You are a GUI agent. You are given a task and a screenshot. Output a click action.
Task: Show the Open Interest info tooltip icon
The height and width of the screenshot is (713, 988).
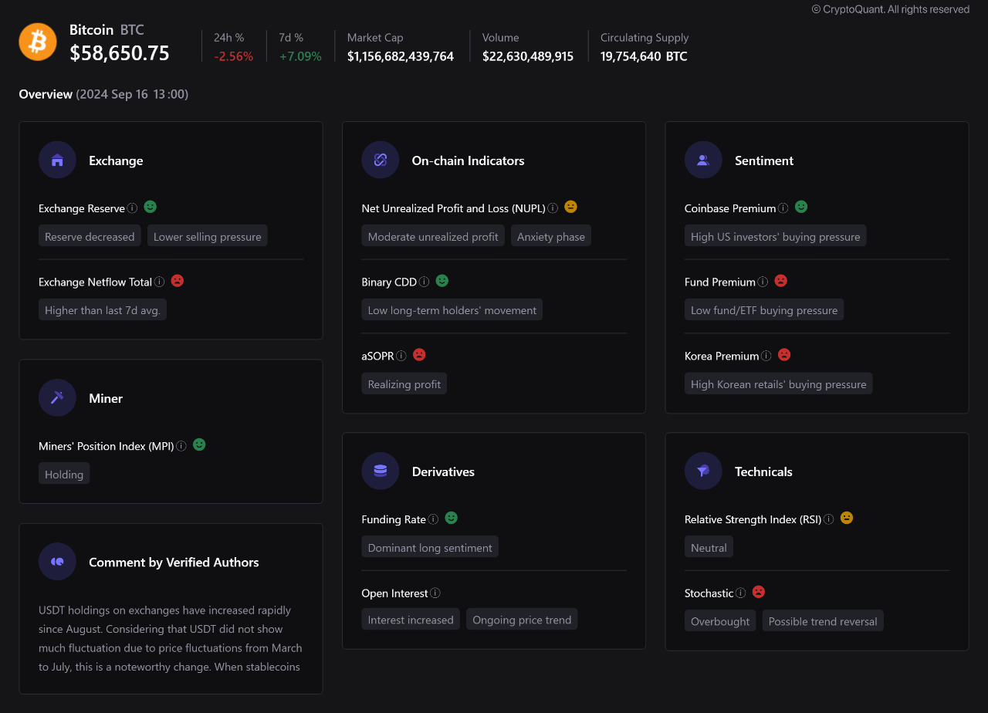(435, 593)
